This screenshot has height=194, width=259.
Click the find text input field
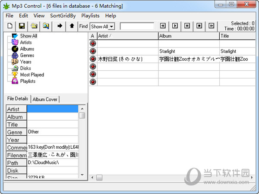coord(137,26)
